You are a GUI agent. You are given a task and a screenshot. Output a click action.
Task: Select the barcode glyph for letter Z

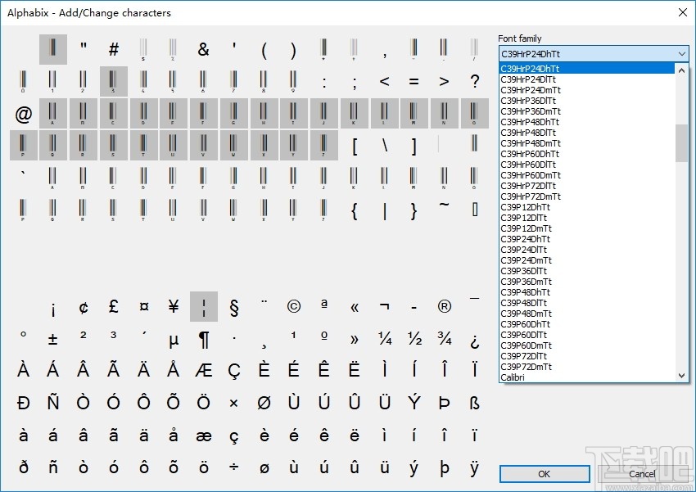tap(324, 145)
